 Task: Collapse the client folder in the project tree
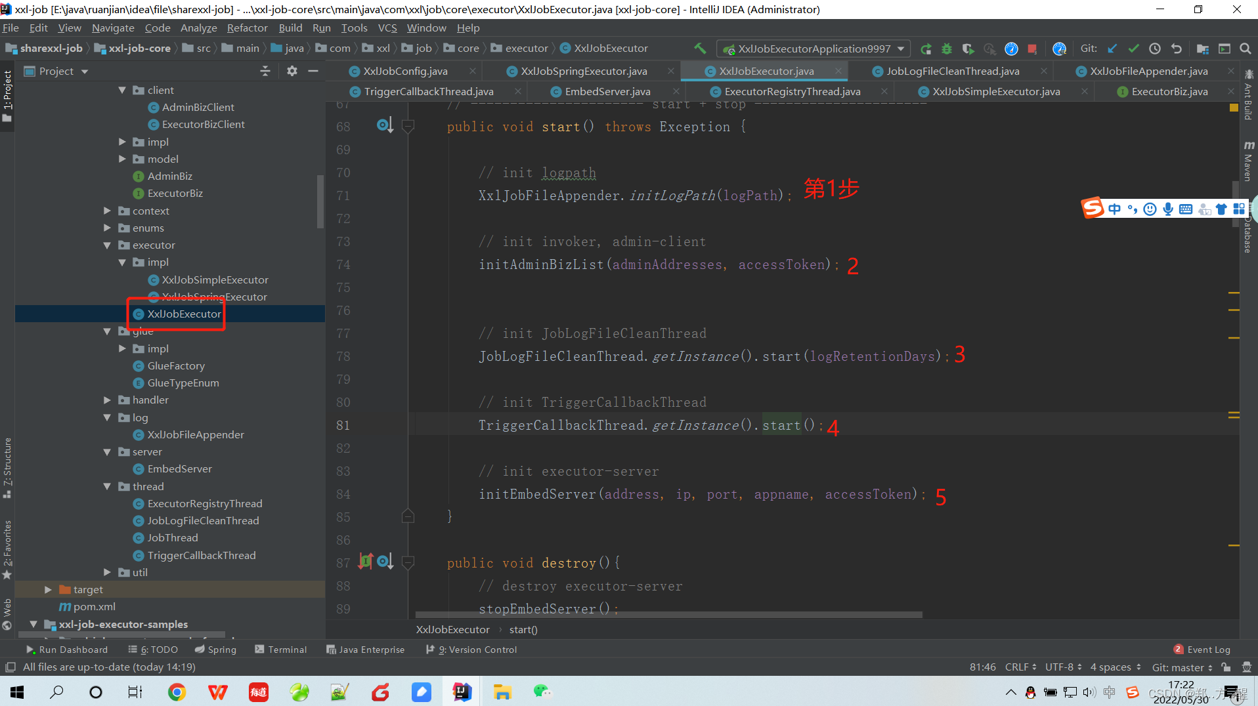coord(122,90)
